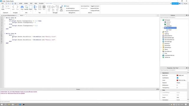Screen dimensions: 189x106
Task: Open the Find binoculars tool
Action: pos(22,7)
